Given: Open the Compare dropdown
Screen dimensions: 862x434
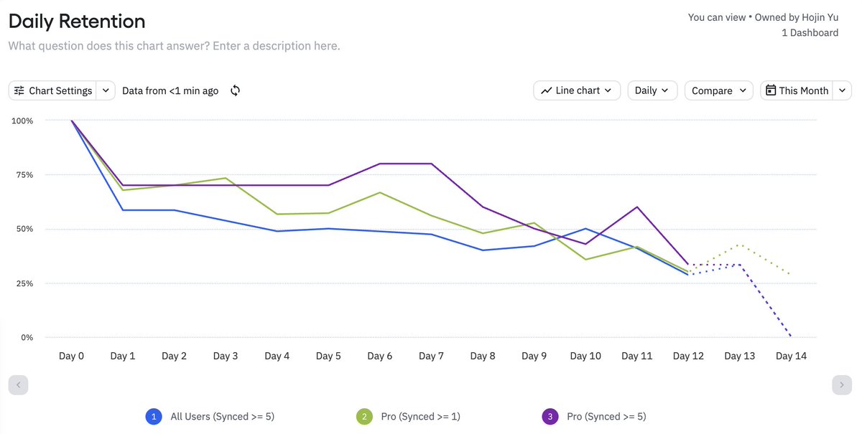Looking at the screenshot, I should [x=718, y=90].
